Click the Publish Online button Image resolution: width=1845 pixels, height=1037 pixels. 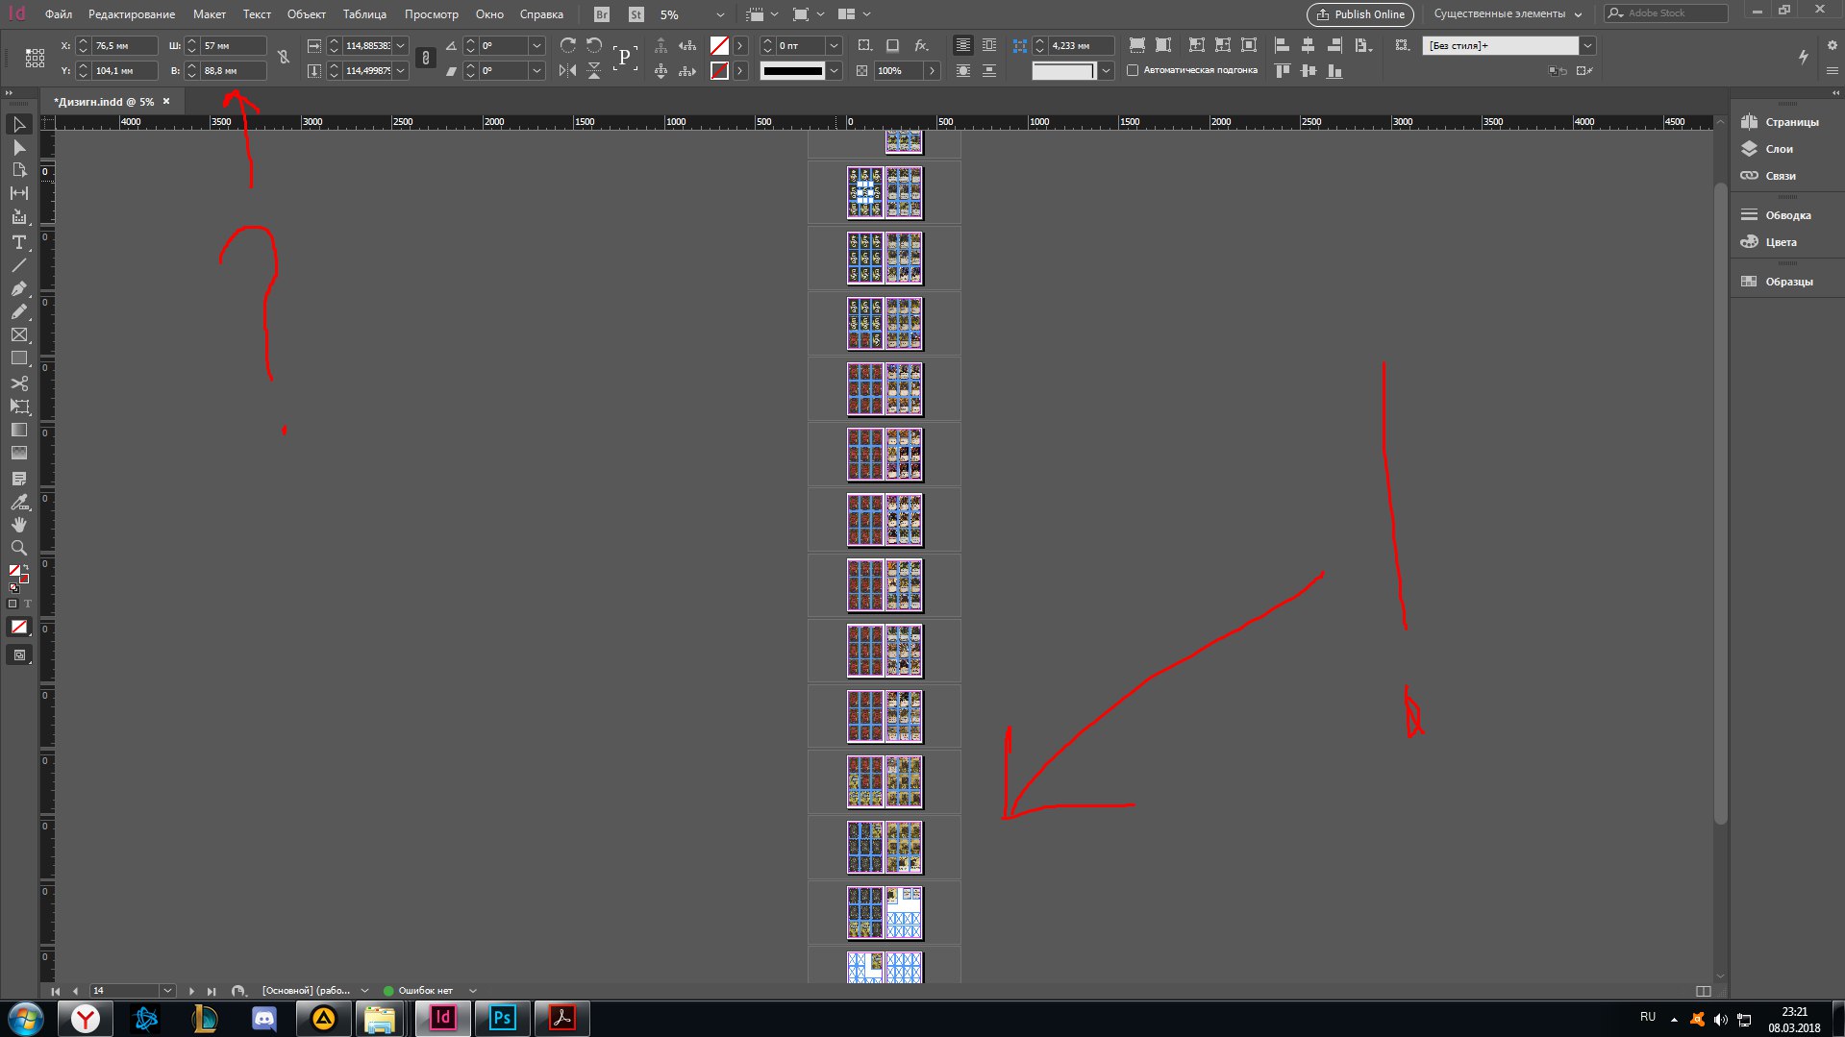pyautogui.click(x=1360, y=14)
